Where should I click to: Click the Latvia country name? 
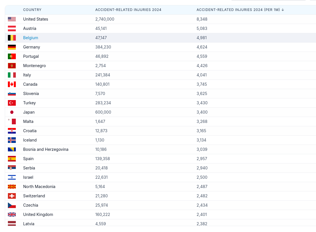click(29, 224)
